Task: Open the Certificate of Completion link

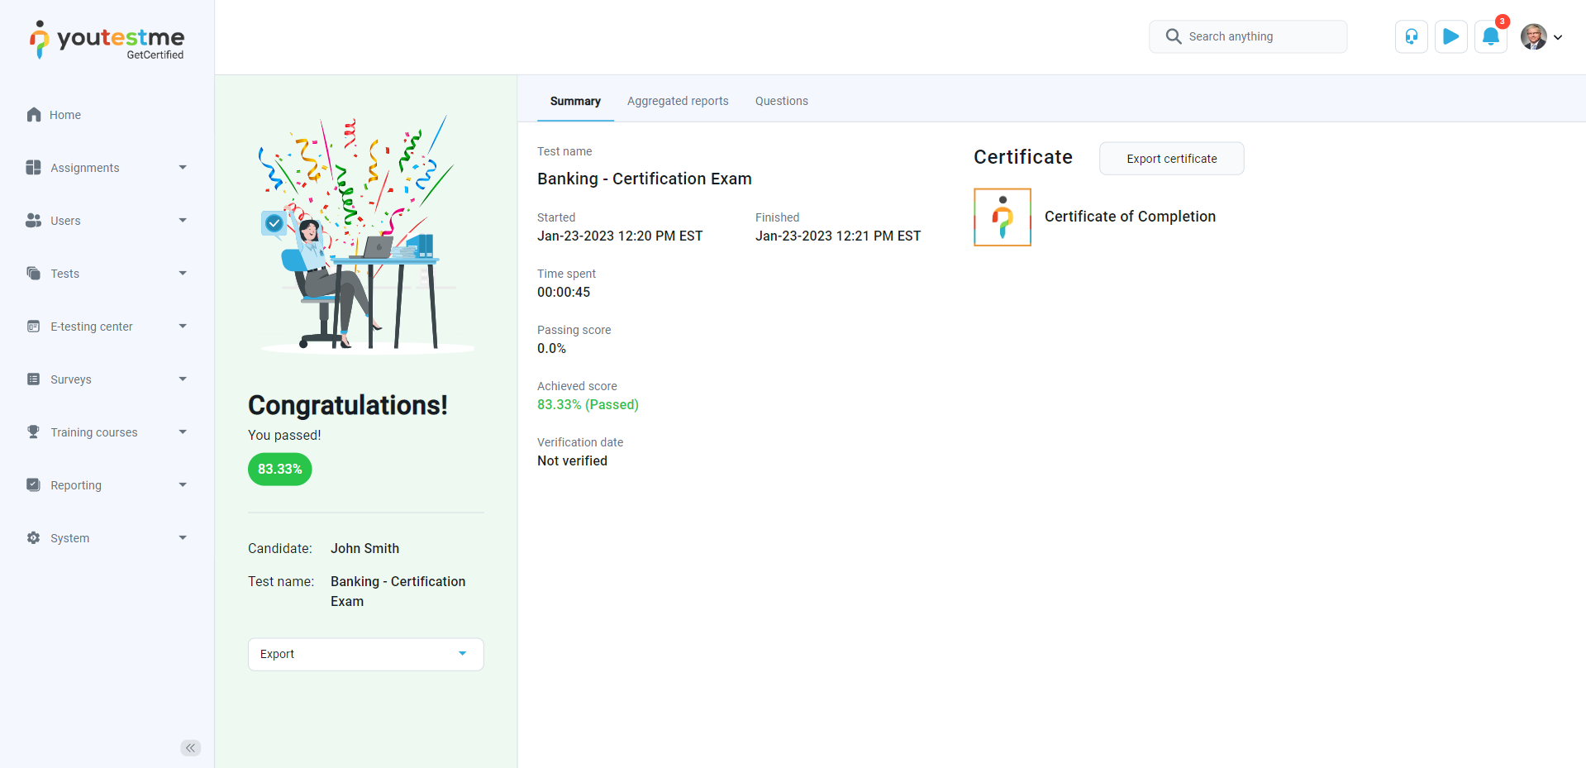Action: tap(1130, 217)
